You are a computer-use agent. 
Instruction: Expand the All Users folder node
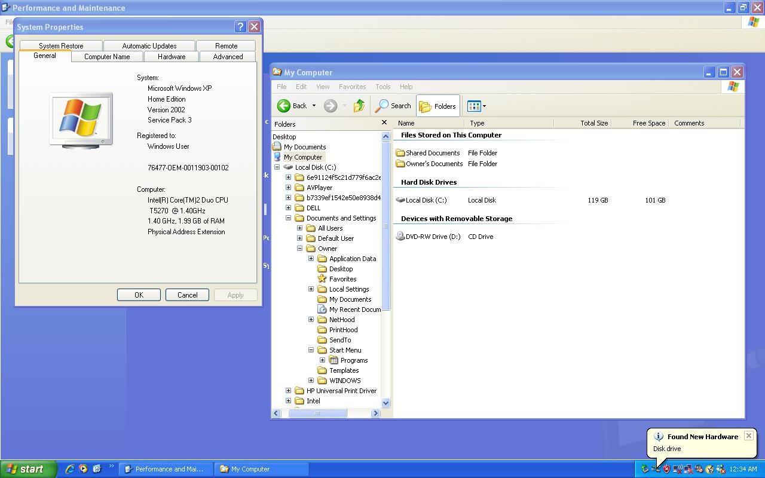[299, 228]
